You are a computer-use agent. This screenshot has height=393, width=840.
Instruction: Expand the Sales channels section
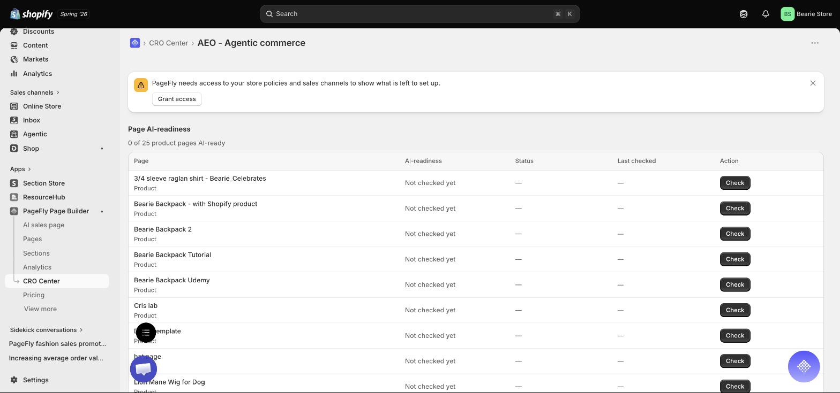coord(35,93)
